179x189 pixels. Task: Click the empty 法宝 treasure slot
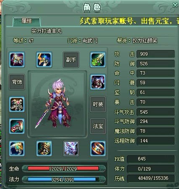[x=98, y=126]
